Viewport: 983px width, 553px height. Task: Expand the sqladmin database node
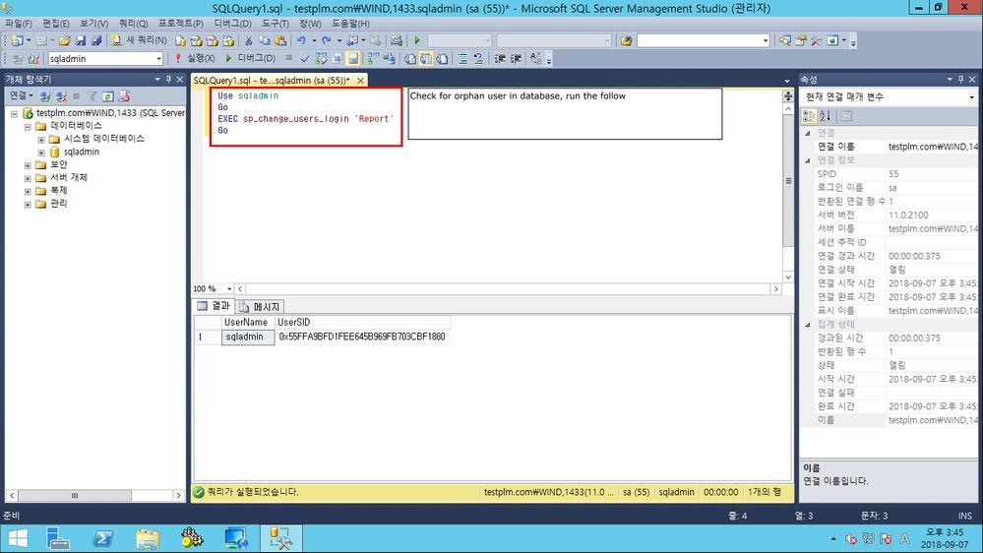[41, 153]
